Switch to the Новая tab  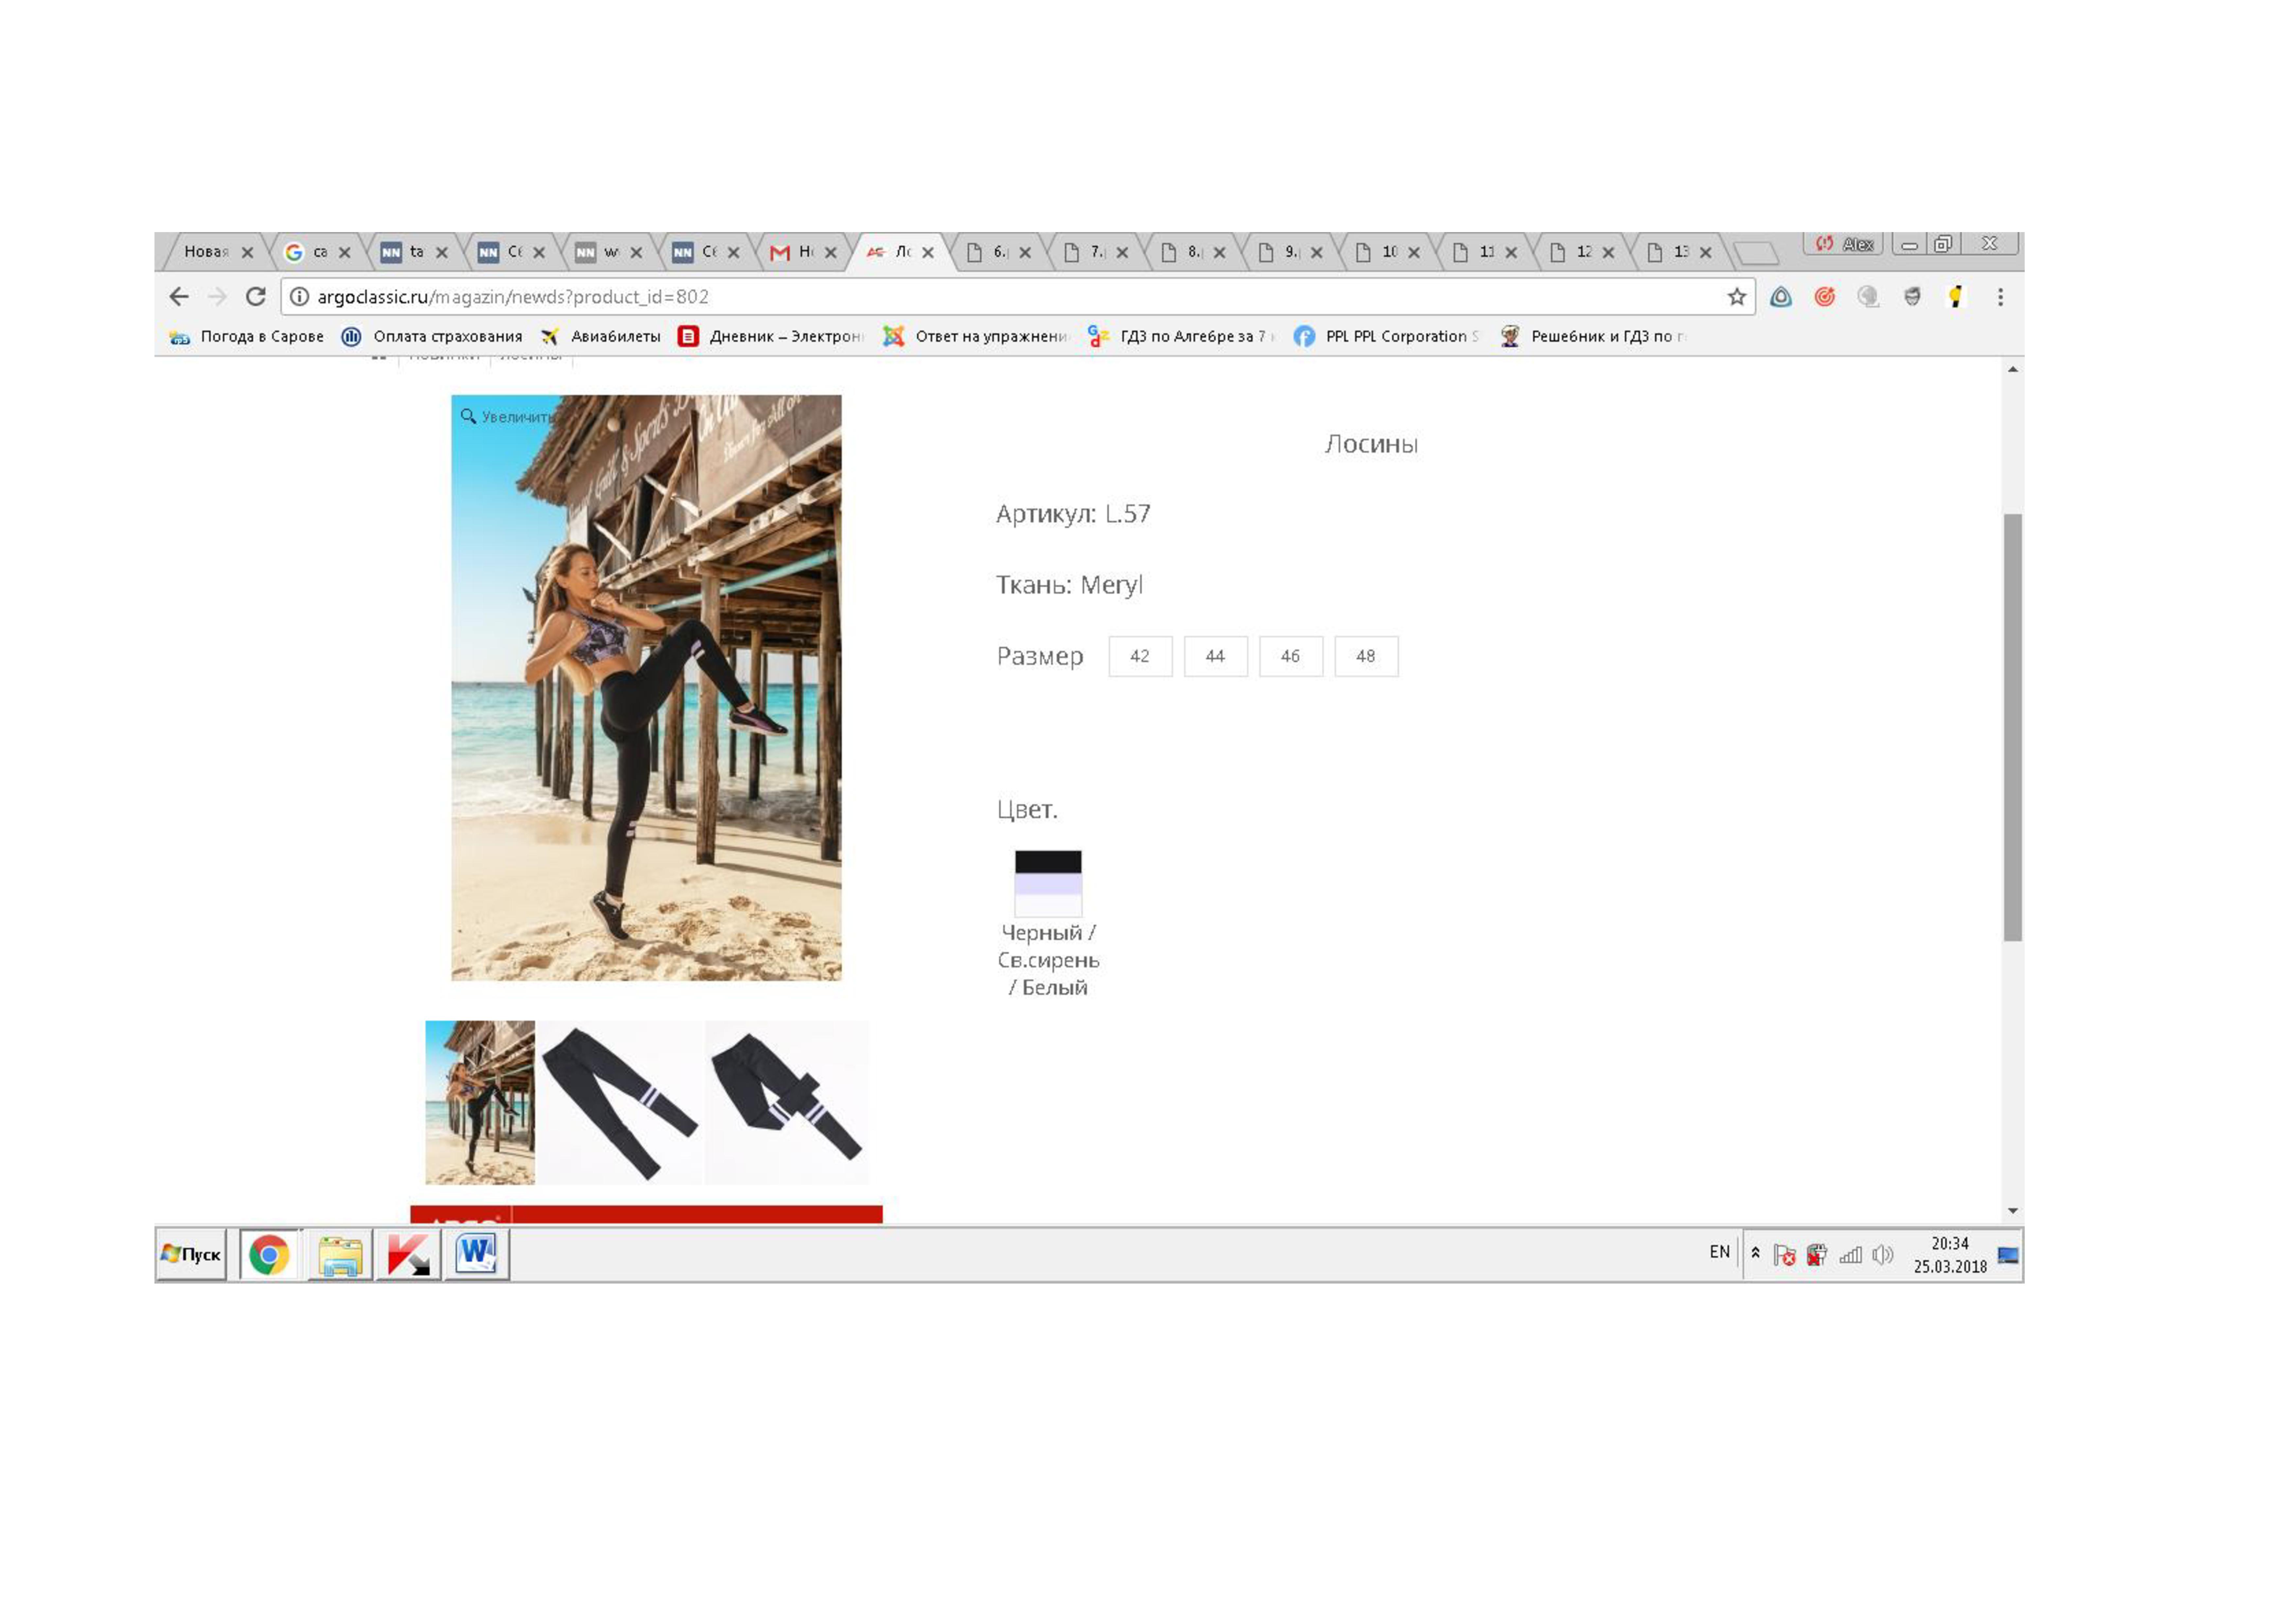[207, 252]
